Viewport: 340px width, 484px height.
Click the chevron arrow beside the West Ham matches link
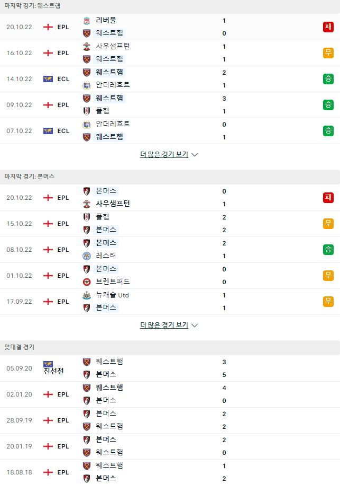click(195, 155)
